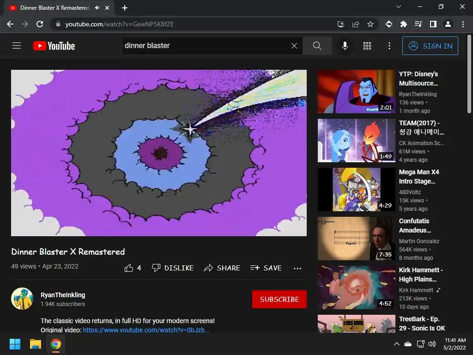Open Windows Start menu
The image size is (473, 355).
(15, 344)
